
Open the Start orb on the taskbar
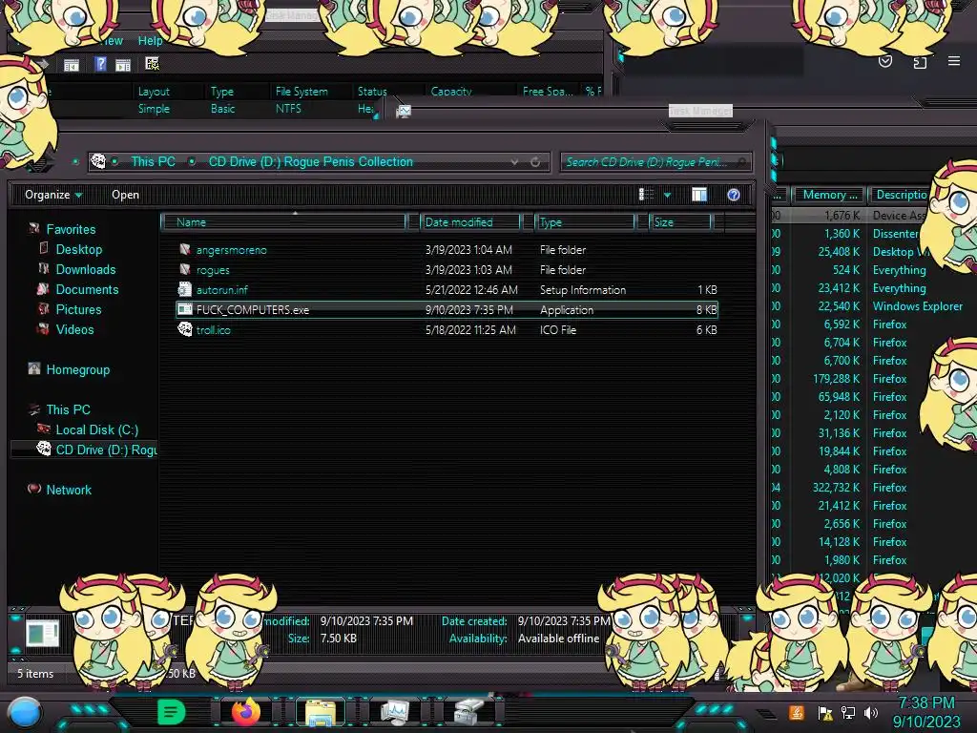click(x=25, y=712)
